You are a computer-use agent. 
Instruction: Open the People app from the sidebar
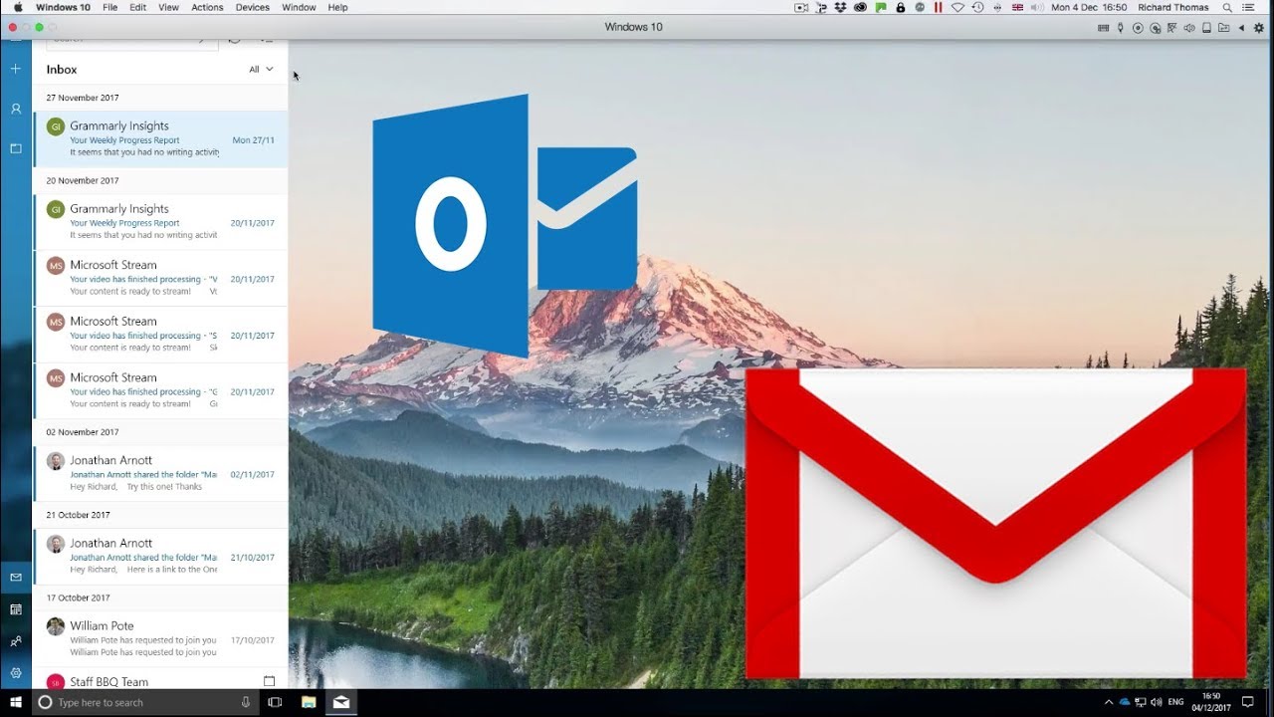point(15,641)
